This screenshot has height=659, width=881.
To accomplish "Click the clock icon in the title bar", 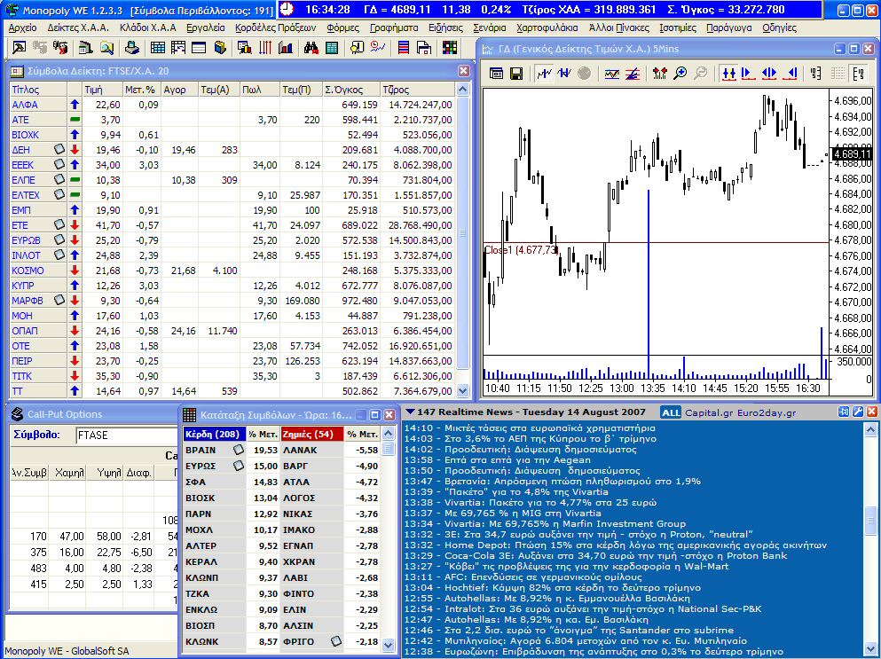I will 287,9.
